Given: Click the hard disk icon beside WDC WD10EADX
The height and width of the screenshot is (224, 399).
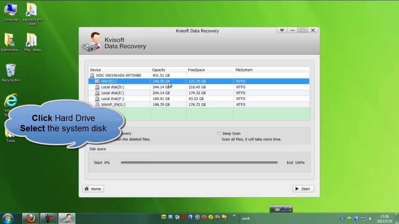Looking at the screenshot, I should 92,75.
